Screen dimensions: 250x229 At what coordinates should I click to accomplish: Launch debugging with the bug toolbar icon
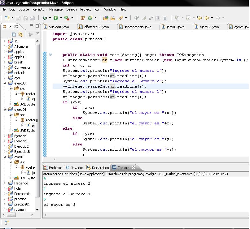coord(44,18)
